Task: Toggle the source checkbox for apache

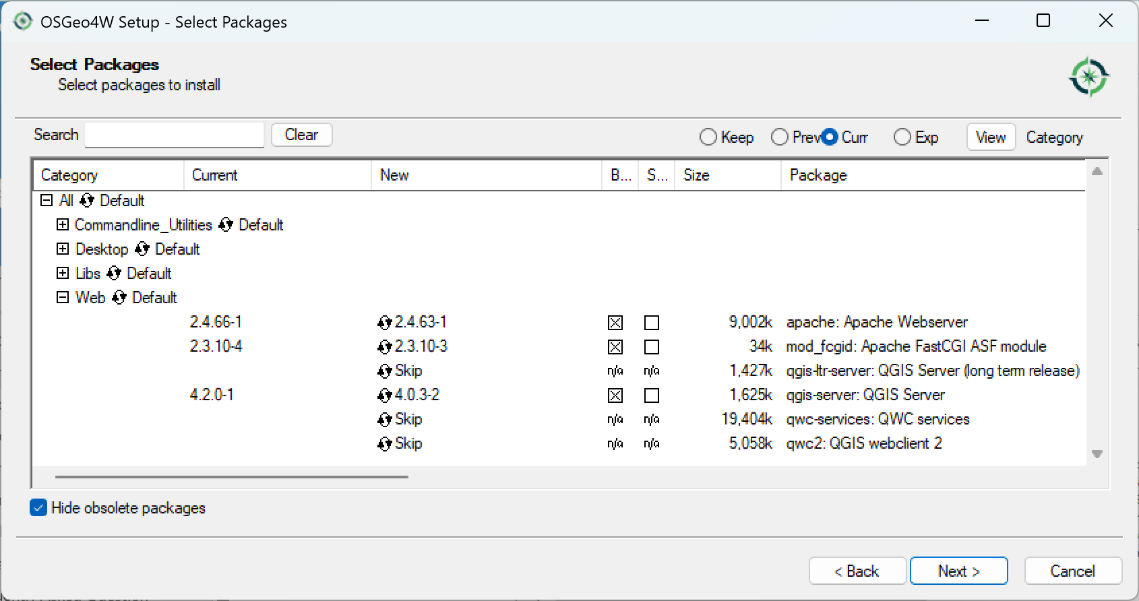Action: click(x=652, y=323)
